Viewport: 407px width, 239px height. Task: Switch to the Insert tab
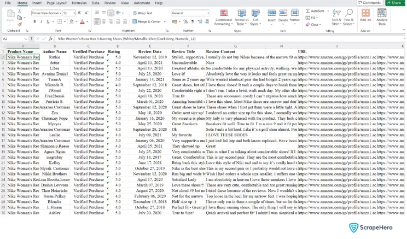[x=37, y=3]
